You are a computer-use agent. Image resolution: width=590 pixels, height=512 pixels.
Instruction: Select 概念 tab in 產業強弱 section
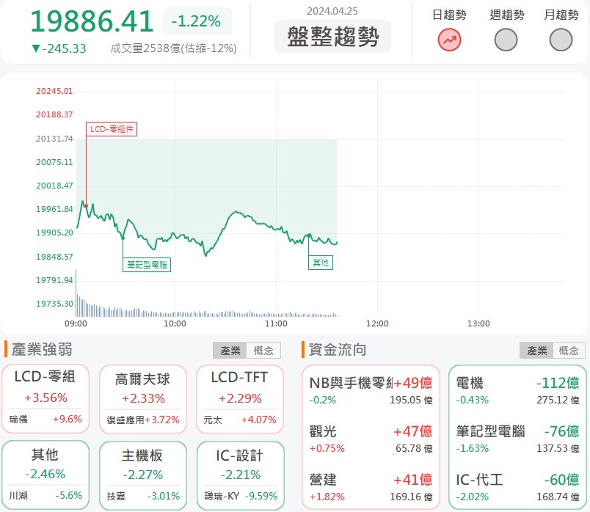[x=263, y=351]
